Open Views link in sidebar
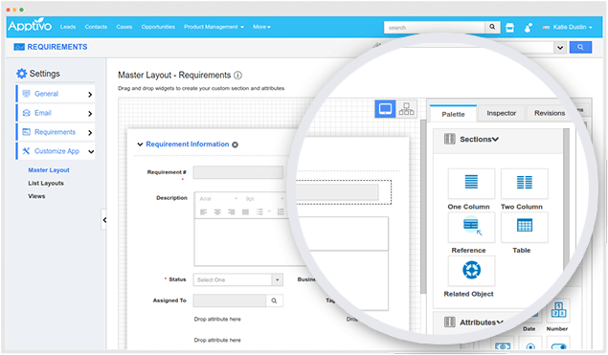Screen dimensions: 608x355 (x=36, y=196)
